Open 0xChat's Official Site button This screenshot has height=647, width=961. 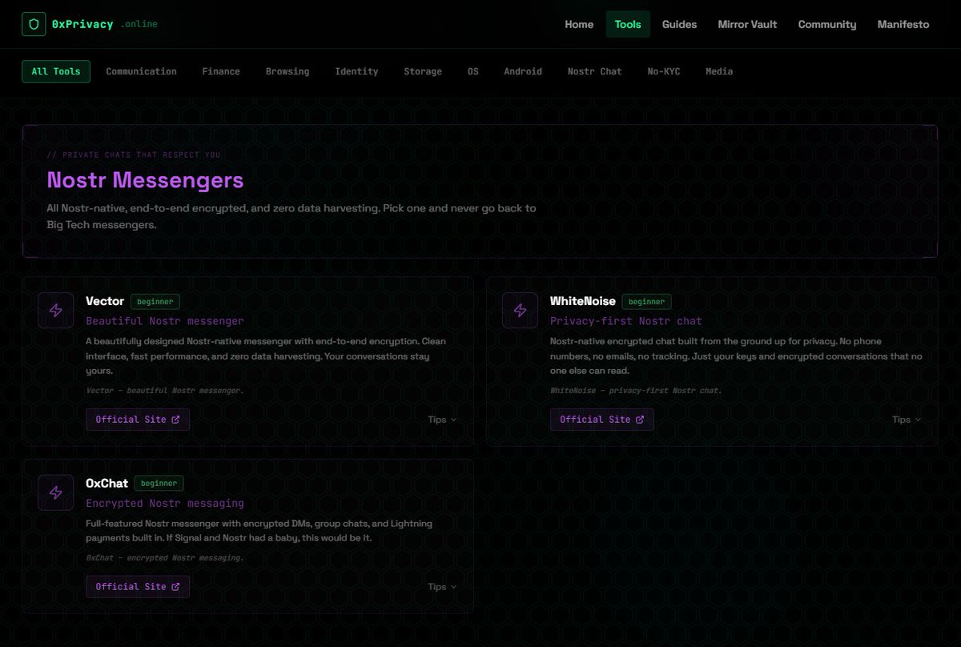(138, 587)
